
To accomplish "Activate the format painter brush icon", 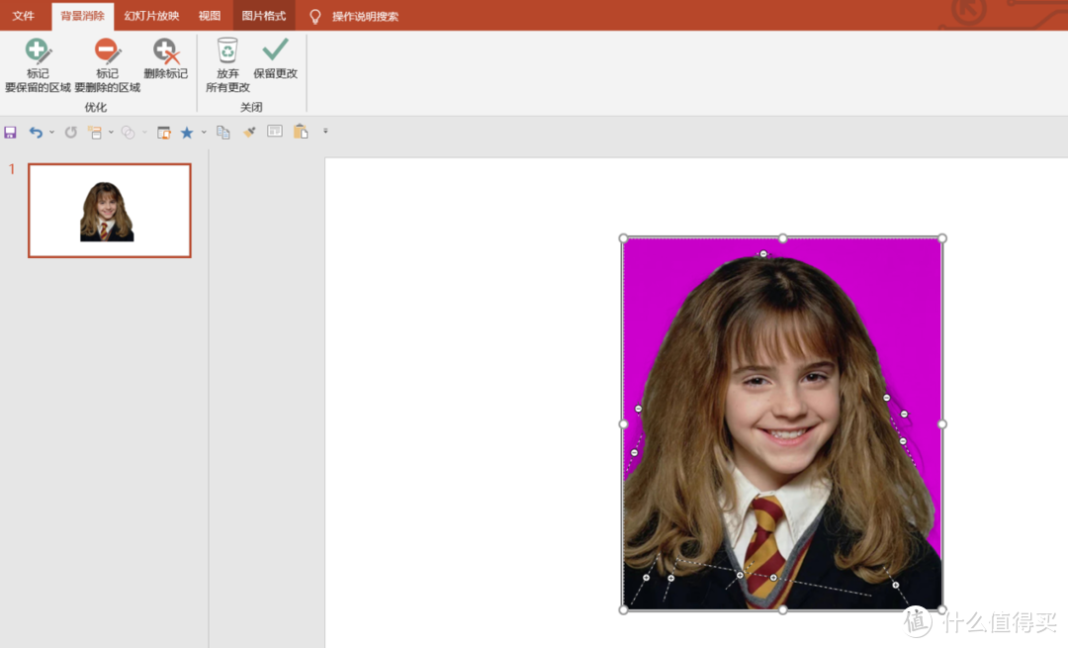I will point(249,133).
